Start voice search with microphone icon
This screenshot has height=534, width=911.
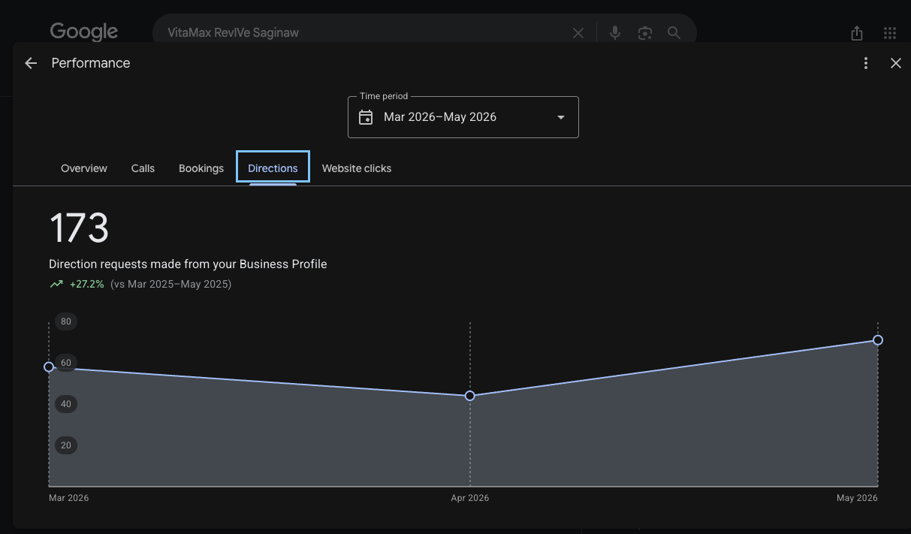click(615, 33)
